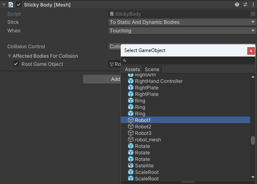Click the Collision Control label

click(x=26, y=47)
